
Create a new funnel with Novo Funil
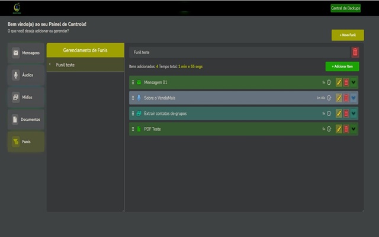(x=348, y=36)
